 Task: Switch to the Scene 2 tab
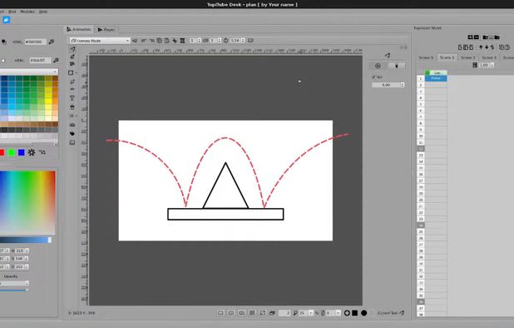pos(467,57)
